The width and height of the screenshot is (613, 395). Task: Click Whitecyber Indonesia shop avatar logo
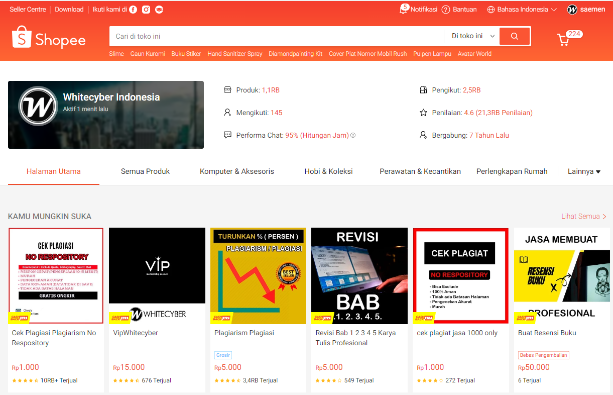pyautogui.click(x=38, y=106)
